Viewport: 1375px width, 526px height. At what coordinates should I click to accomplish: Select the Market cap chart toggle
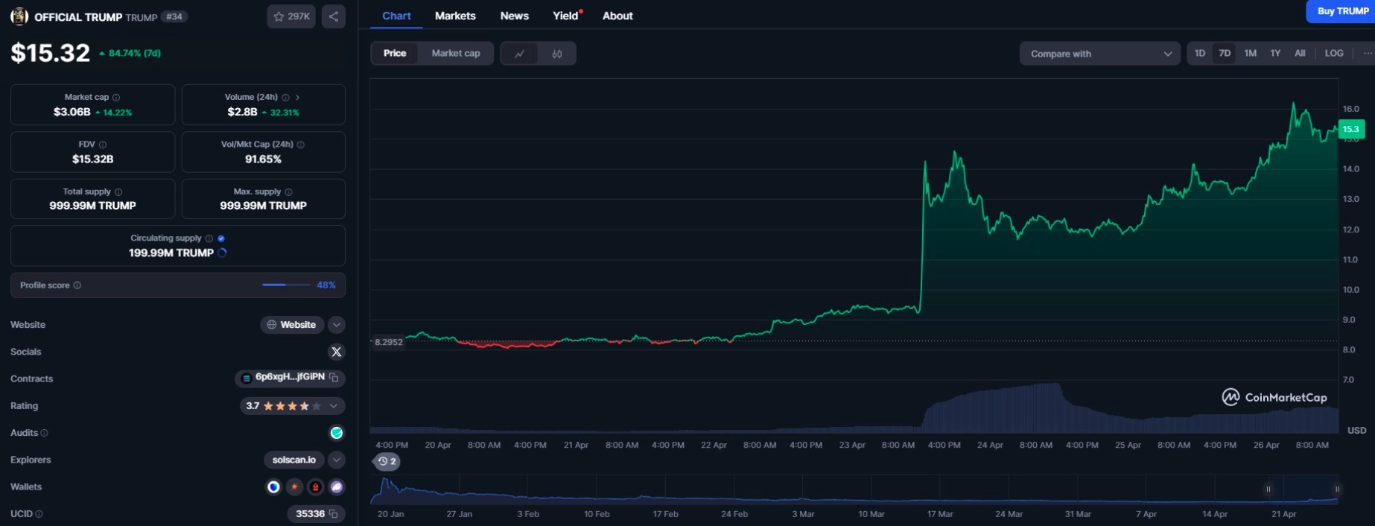point(456,54)
